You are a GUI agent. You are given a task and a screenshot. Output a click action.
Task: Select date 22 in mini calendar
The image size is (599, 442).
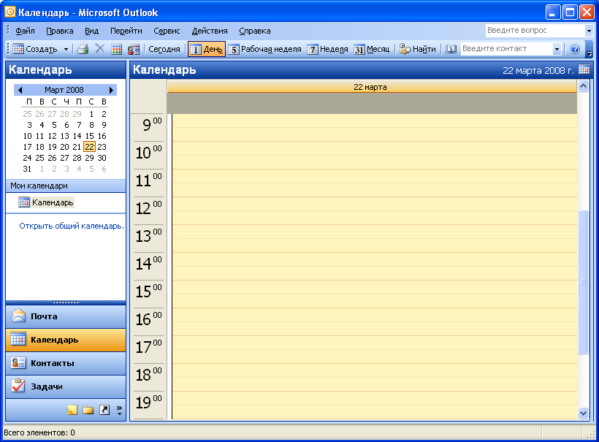click(x=89, y=147)
